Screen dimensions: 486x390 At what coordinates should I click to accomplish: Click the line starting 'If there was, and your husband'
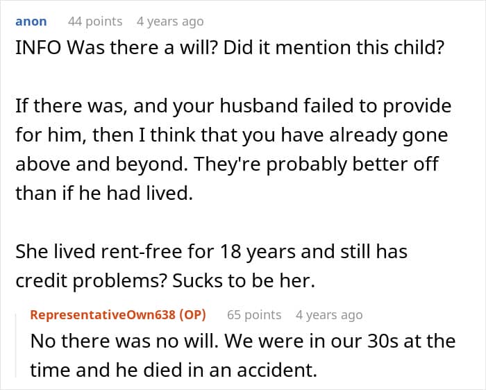tap(233, 106)
